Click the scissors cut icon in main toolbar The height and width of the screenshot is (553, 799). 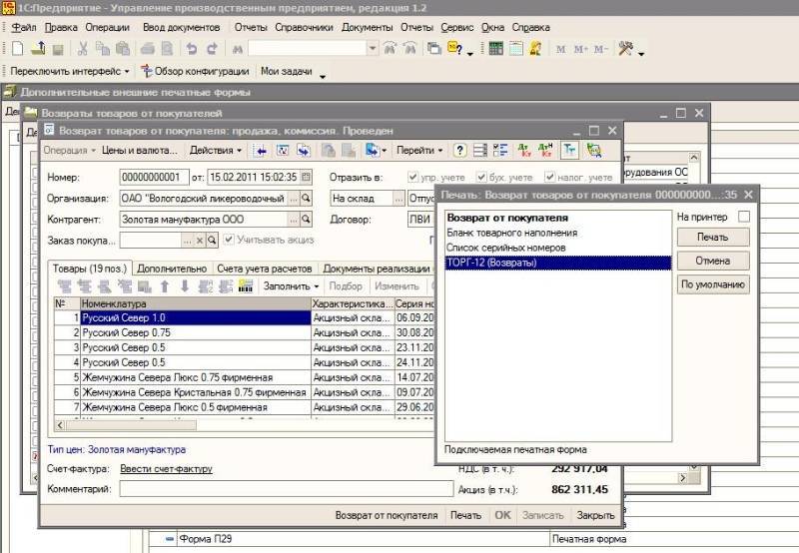(82, 48)
